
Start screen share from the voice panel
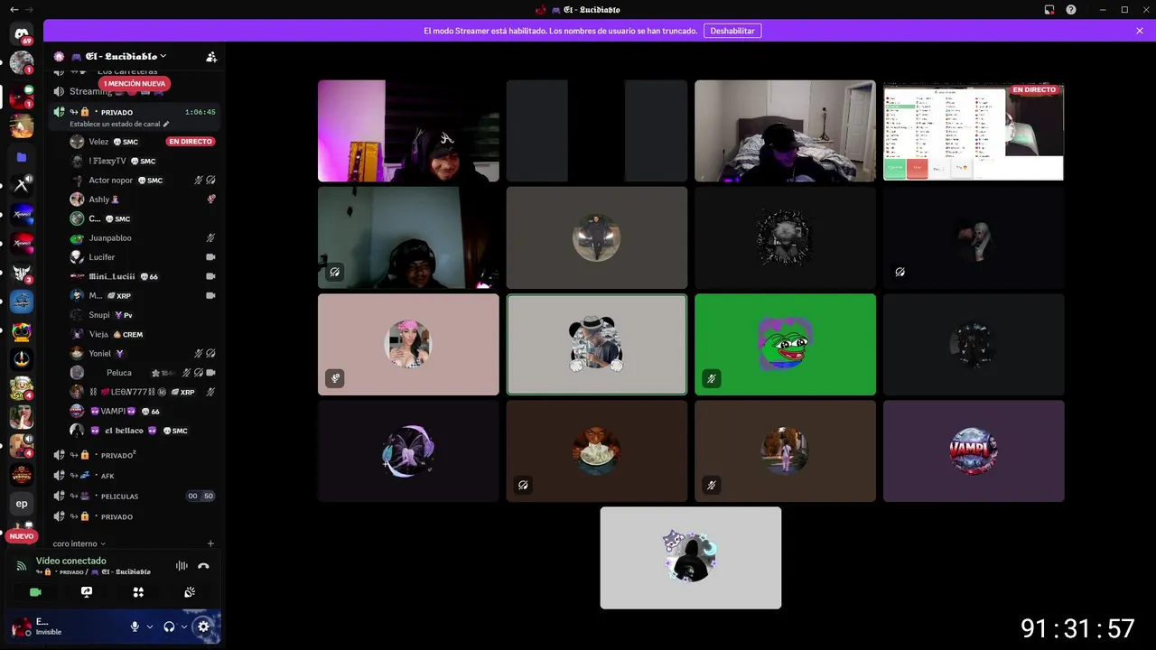87,592
